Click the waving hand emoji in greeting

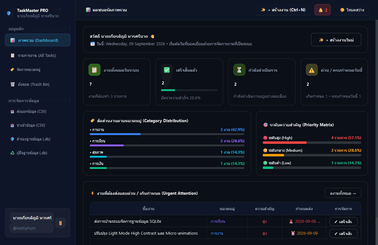[152, 36]
